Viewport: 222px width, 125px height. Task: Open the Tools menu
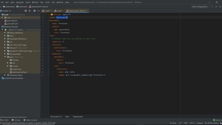click(x=48, y=2)
